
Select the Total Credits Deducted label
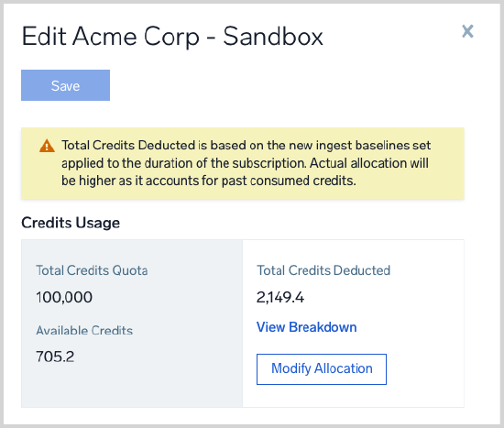click(323, 270)
